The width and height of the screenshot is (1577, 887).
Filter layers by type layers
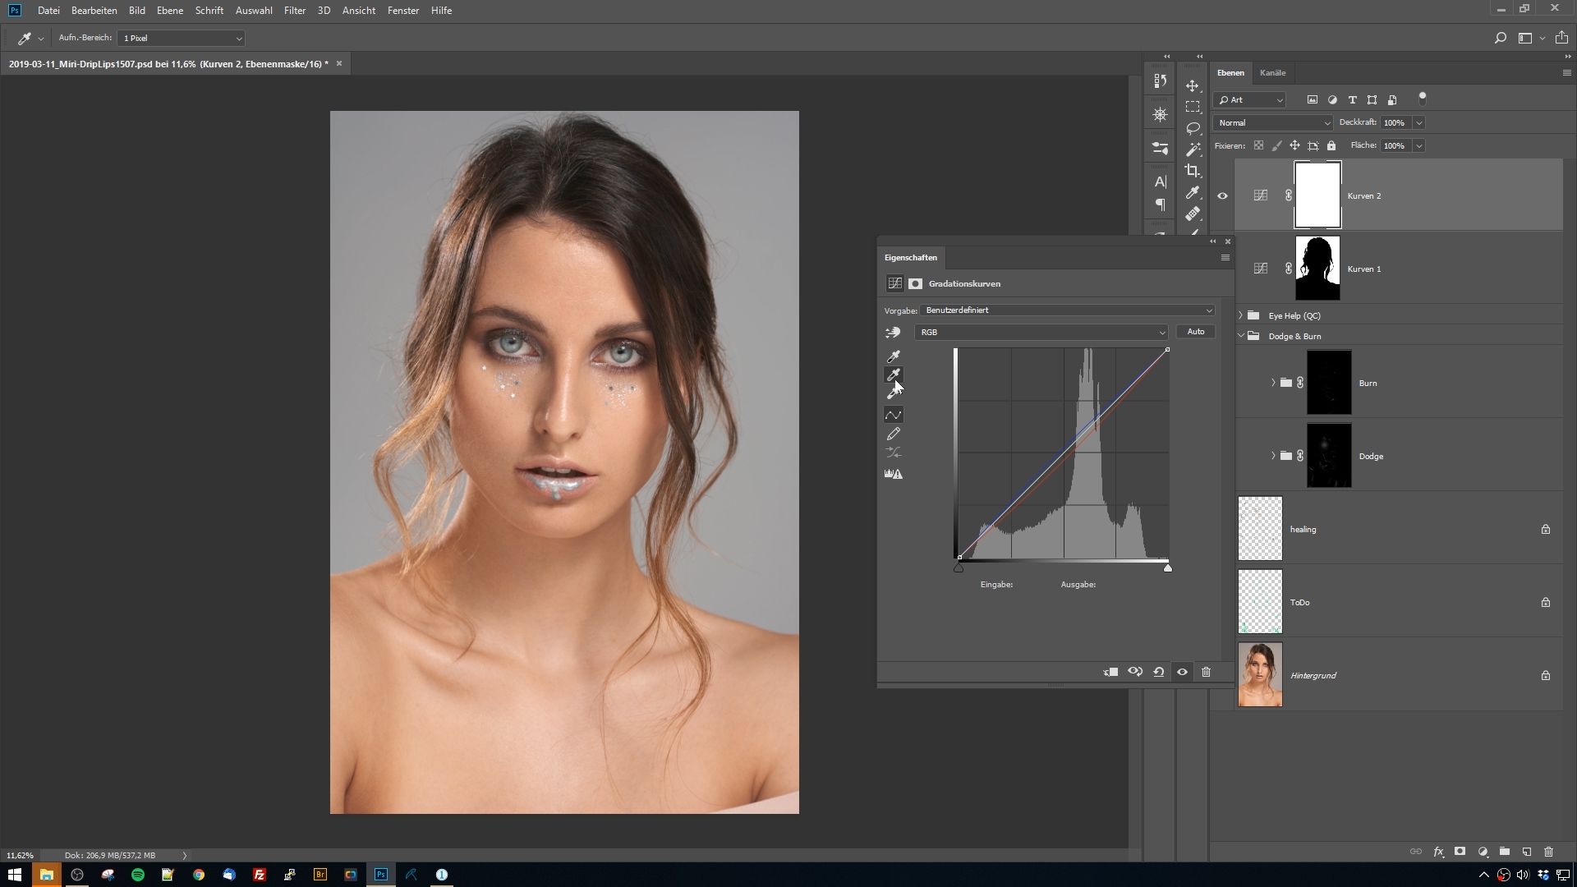(x=1352, y=99)
